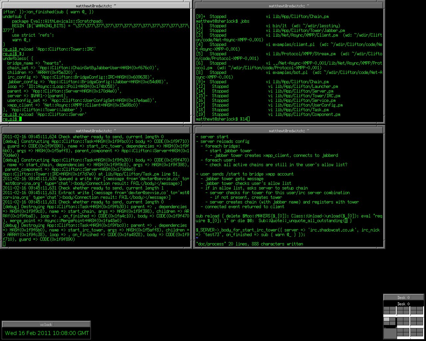Image resolution: width=426 pixels, height=341 pixels.
Task: Select title bar of the jobs list terminal
Action: tap(289, 6)
